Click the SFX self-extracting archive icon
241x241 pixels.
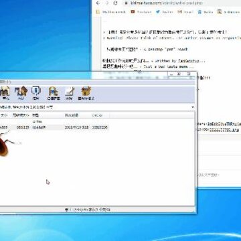click(86, 93)
